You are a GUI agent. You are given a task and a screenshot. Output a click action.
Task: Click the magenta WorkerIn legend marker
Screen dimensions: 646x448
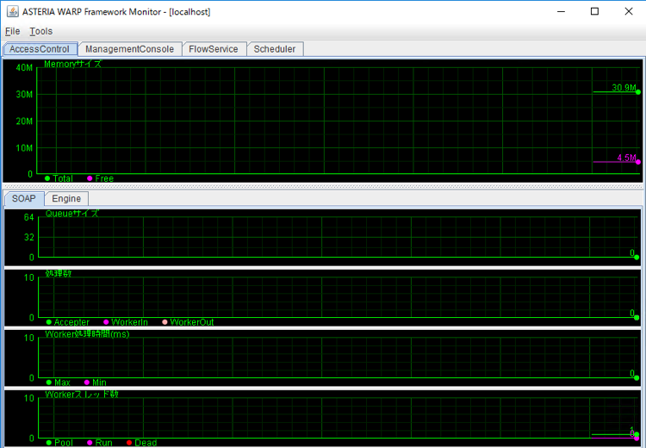tap(106, 322)
